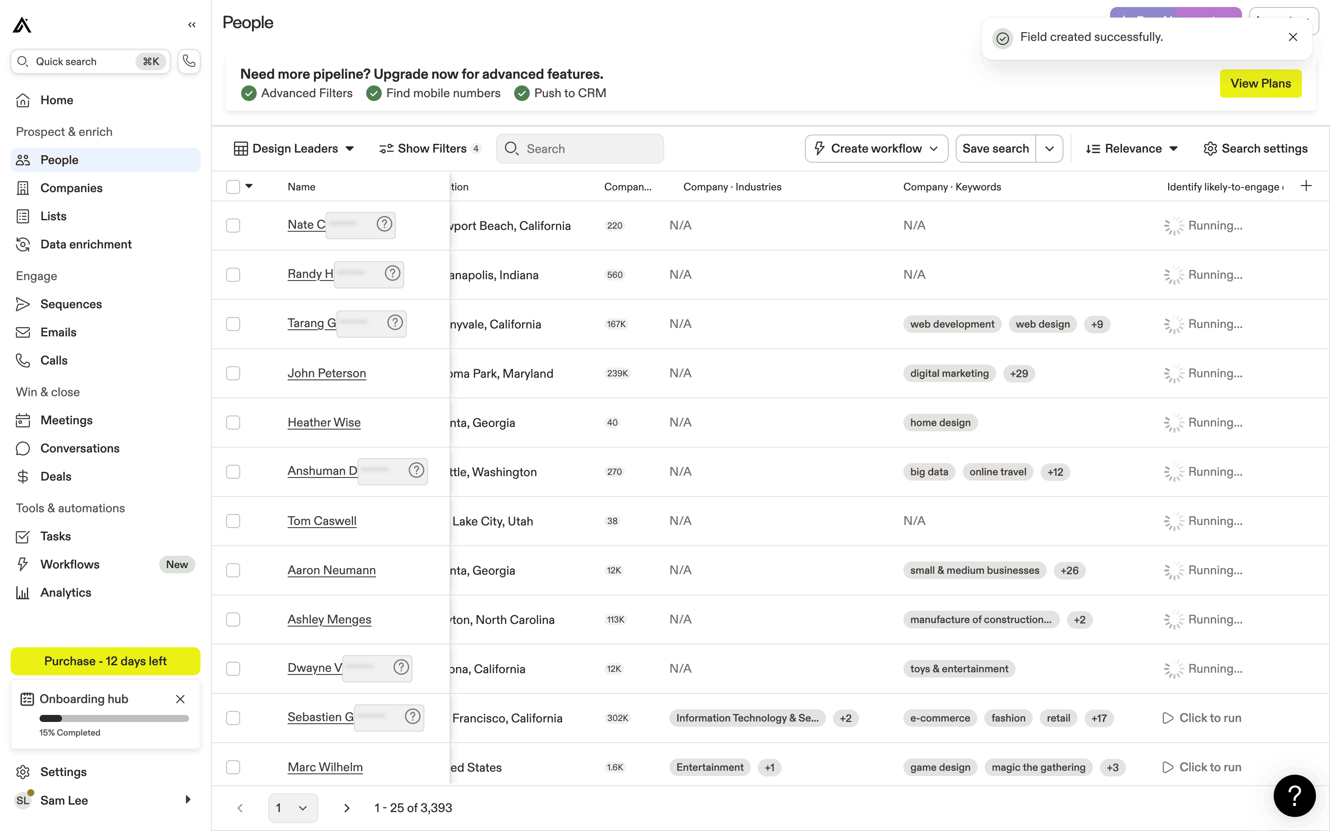Toggle the select-all checkbox in the table header
1330x831 pixels.
(x=233, y=187)
